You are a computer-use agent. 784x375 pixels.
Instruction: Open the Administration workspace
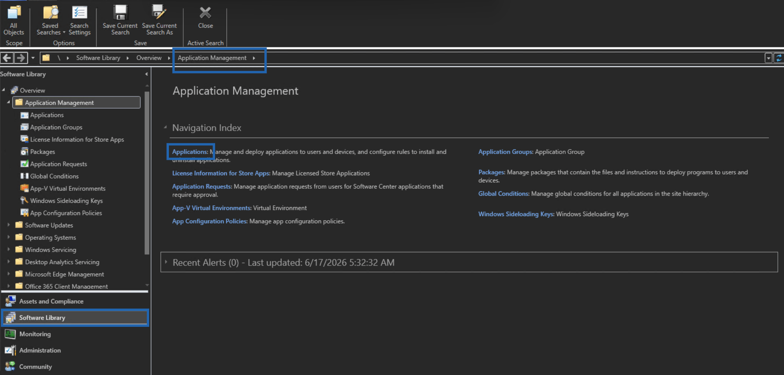point(75,350)
